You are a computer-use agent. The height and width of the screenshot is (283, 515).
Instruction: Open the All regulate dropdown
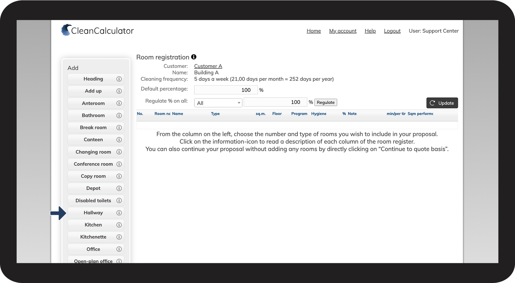click(218, 103)
